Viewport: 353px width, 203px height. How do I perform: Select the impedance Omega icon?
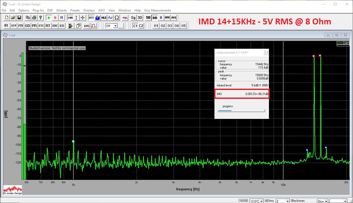[117, 18]
